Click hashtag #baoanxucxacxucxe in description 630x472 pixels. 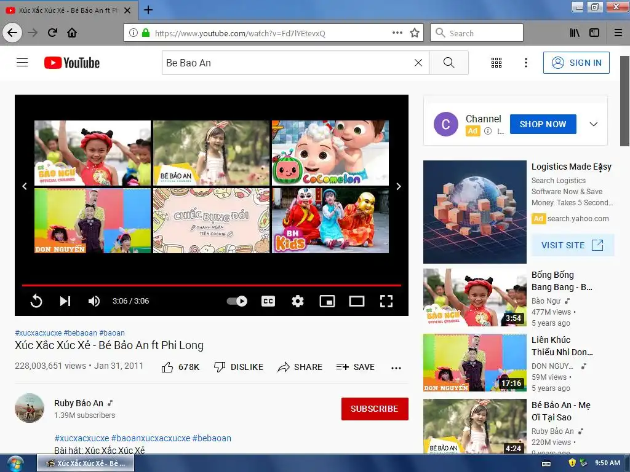[x=151, y=438]
